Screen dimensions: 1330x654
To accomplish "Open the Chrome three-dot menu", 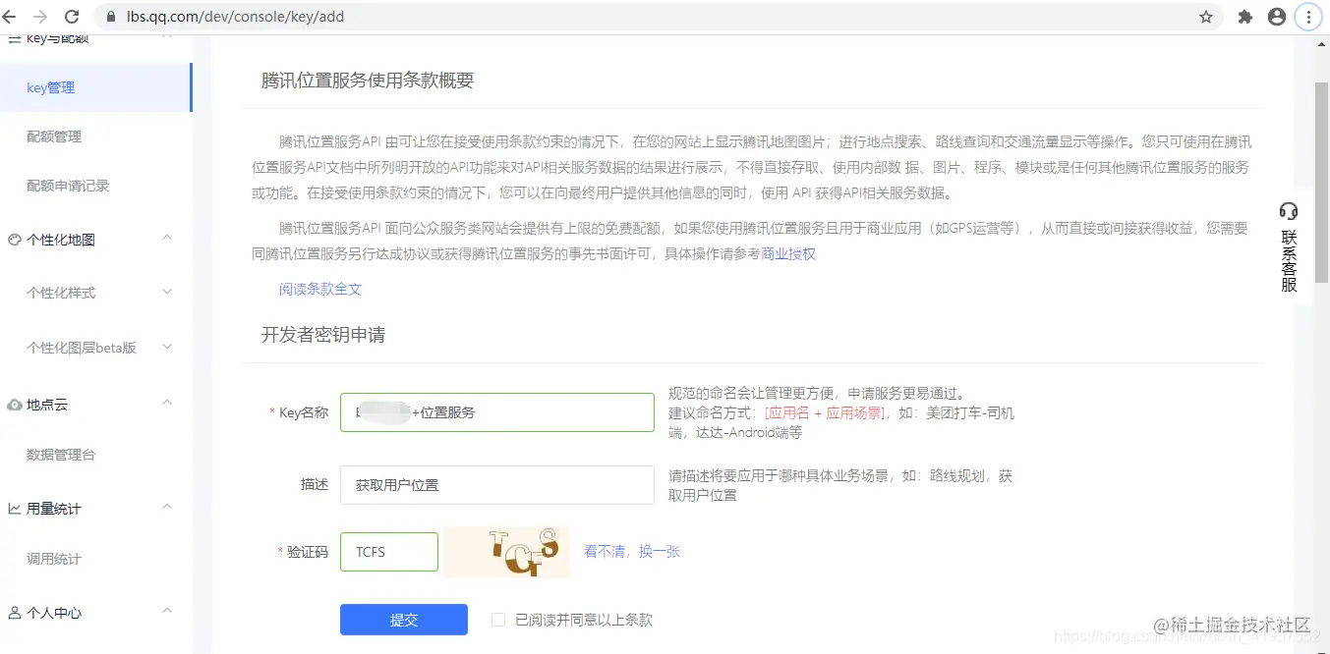I will (1308, 17).
